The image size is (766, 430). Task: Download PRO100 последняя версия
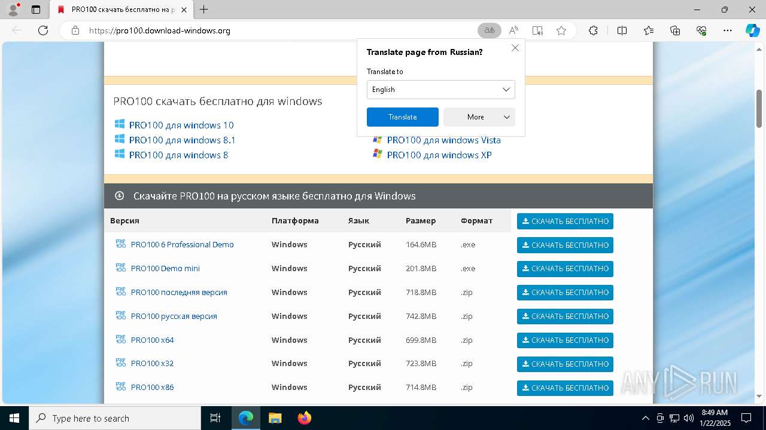pyautogui.click(x=565, y=293)
